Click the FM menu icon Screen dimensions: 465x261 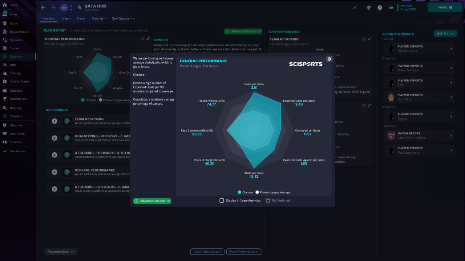click(391, 8)
